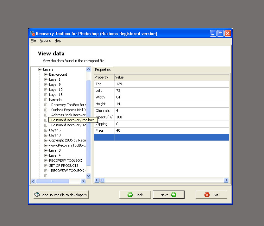
Task: Exit the recovery wizard
Action: (211, 195)
